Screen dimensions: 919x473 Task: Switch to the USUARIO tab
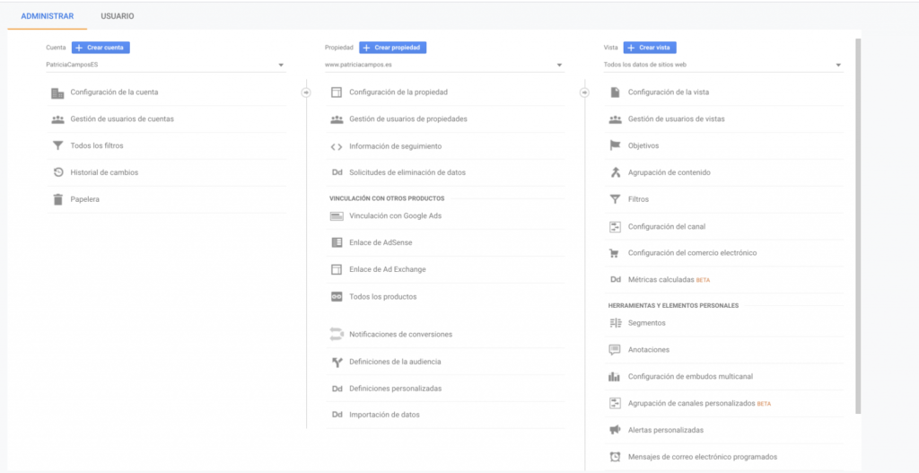click(118, 16)
